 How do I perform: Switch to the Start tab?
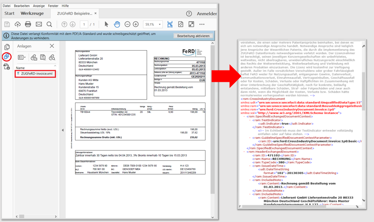(9, 13)
